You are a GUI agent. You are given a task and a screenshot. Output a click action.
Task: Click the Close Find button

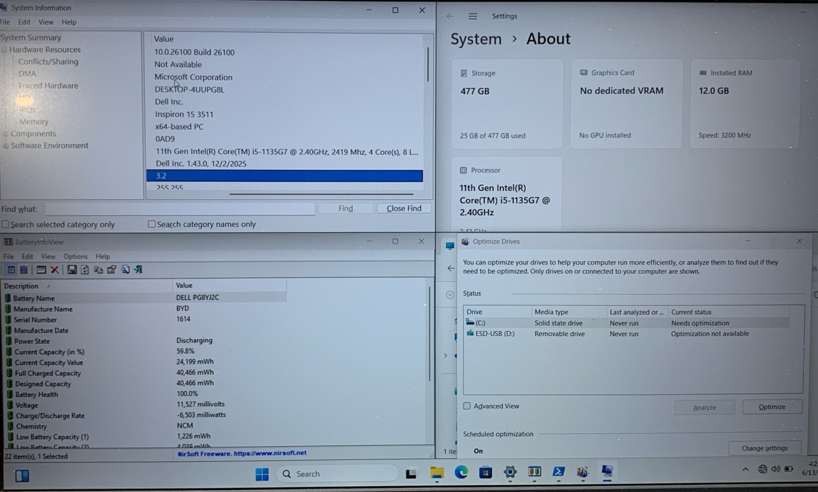point(404,208)
